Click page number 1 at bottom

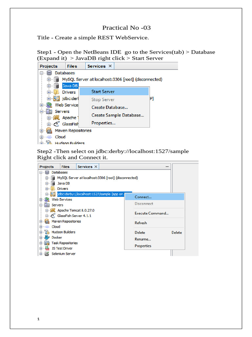(38, 319)
